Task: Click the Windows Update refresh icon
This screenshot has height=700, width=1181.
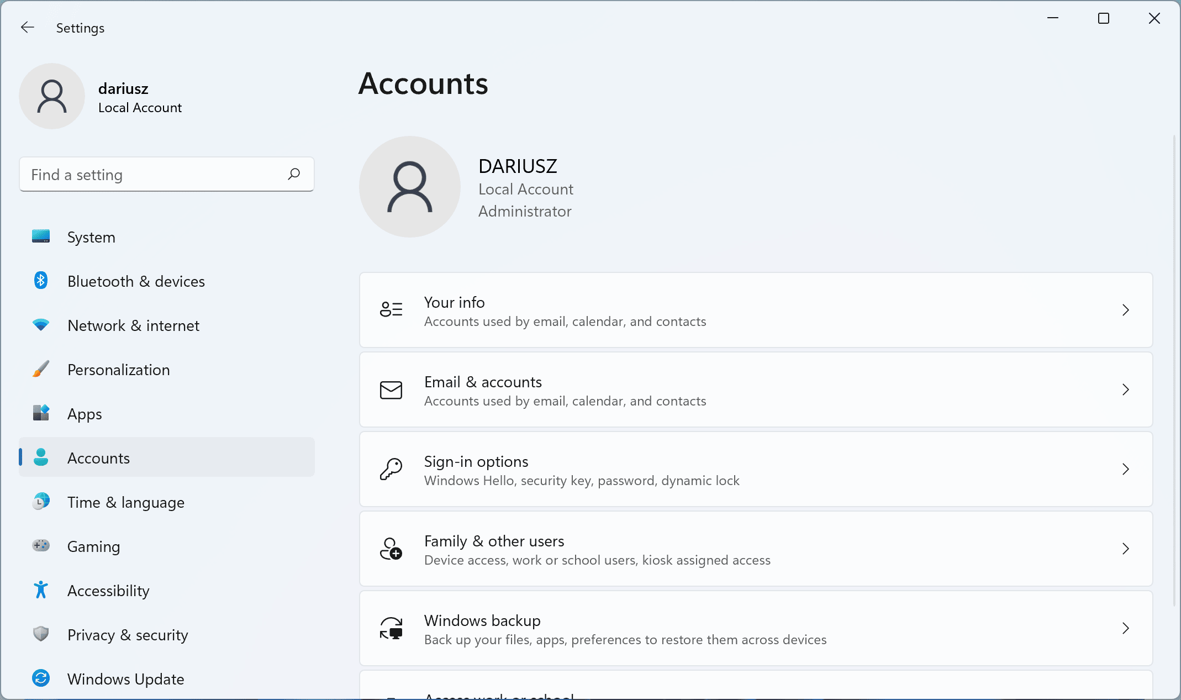Action: tap(41, 678)
